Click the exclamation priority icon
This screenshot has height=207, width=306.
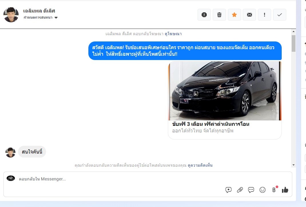265,15
